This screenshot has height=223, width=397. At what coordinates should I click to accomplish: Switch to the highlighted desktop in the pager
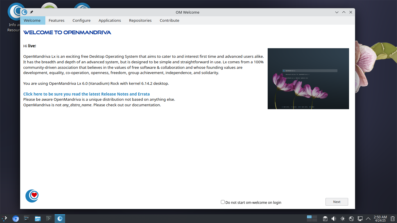(x=309, y=217)
